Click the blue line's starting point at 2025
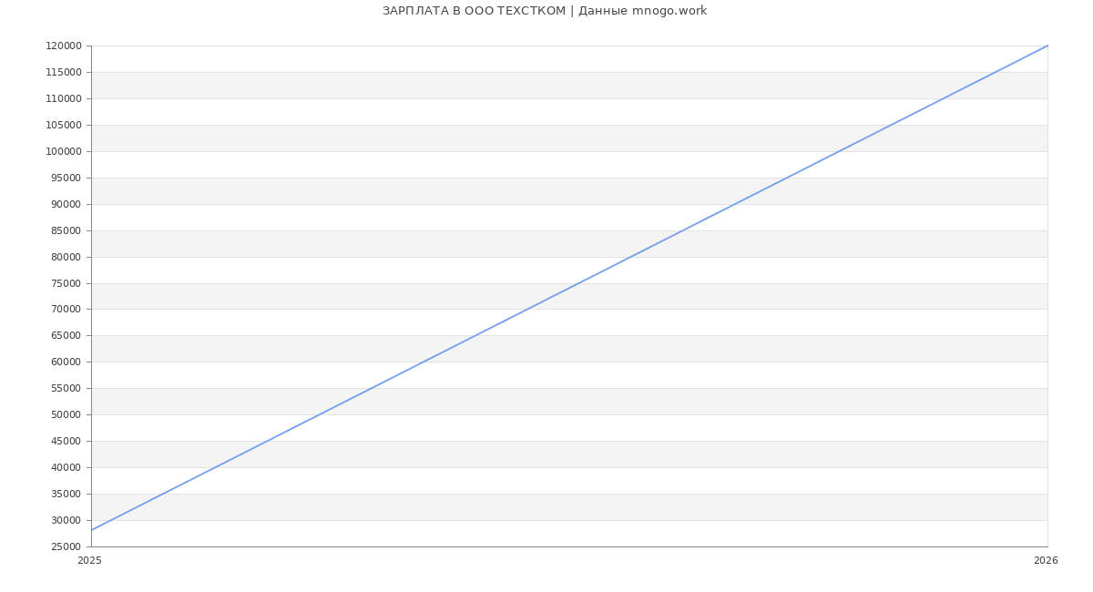 tap(92, 530)
